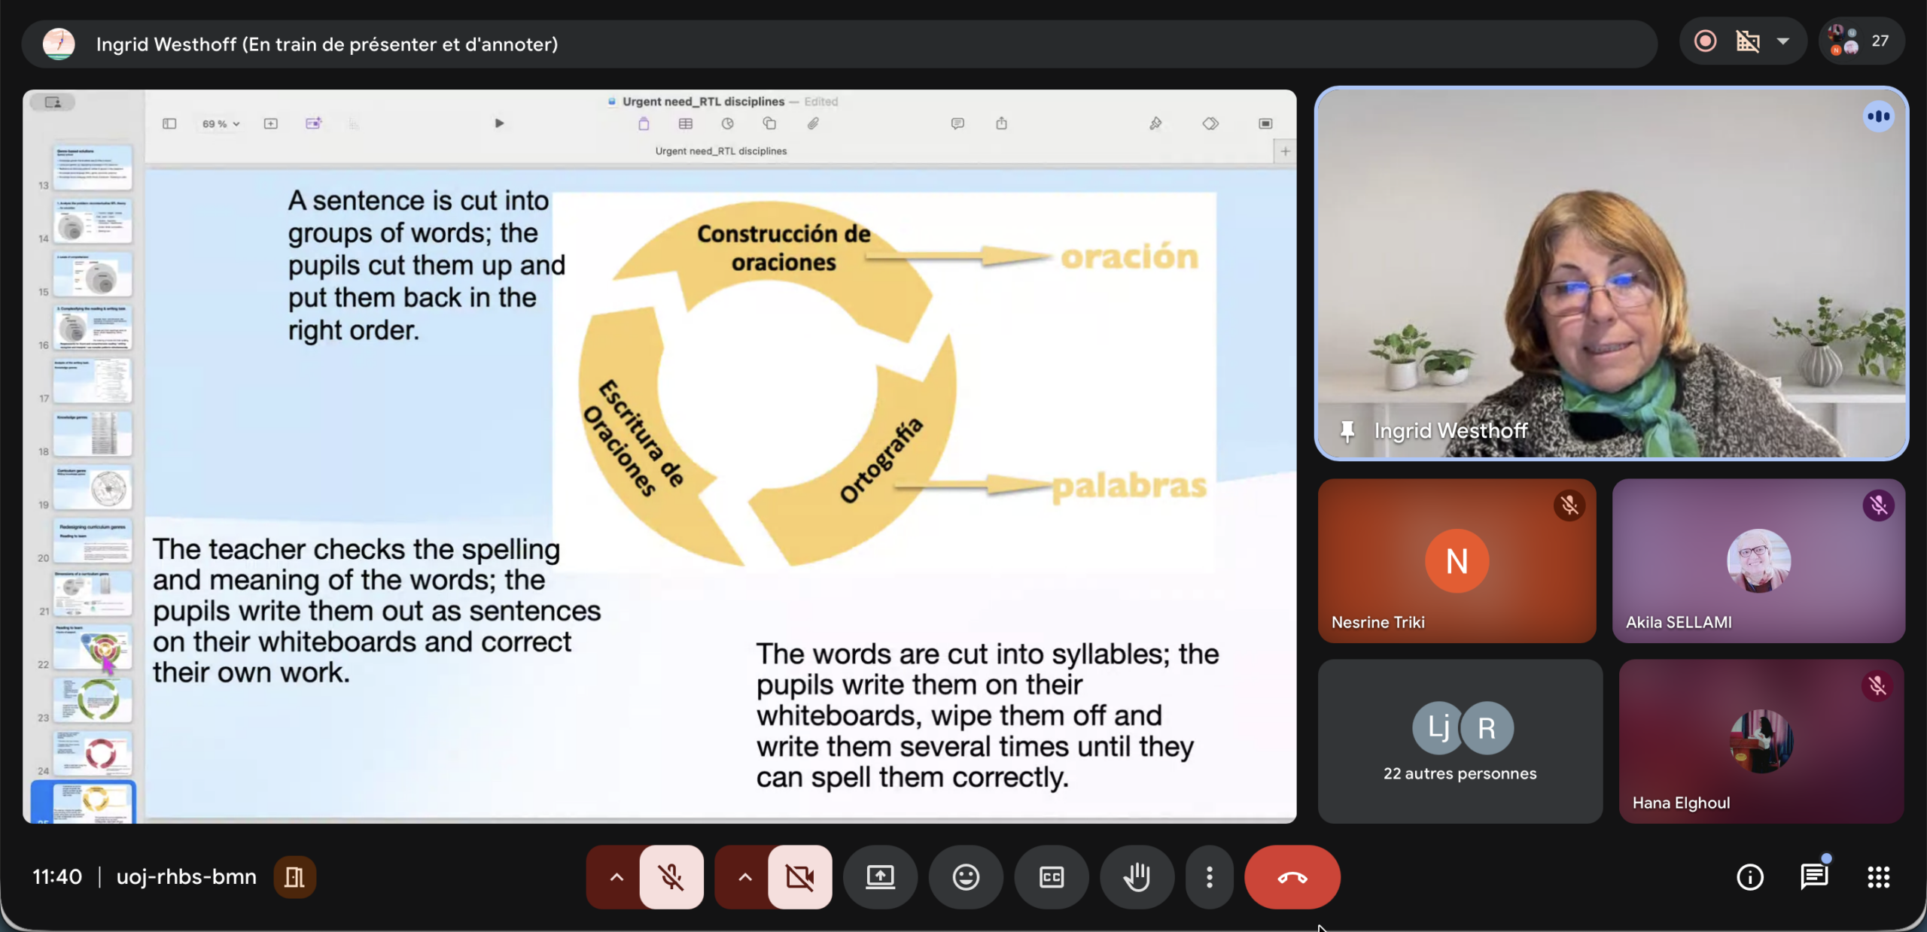Show meeting details info

pos(1749,877)
